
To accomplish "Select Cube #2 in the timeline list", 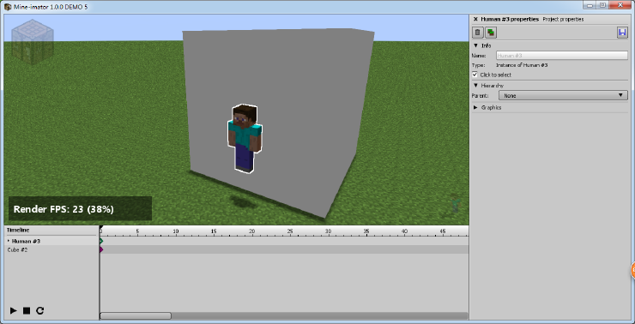I will tap(17, 250).
